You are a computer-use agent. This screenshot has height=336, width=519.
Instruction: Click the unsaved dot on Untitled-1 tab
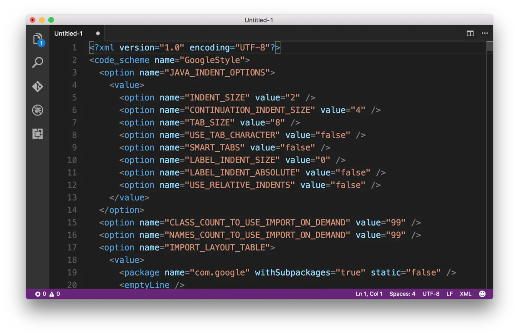coord(98,34)
